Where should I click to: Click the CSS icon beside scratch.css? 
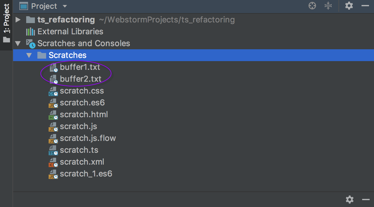(53, 91)
